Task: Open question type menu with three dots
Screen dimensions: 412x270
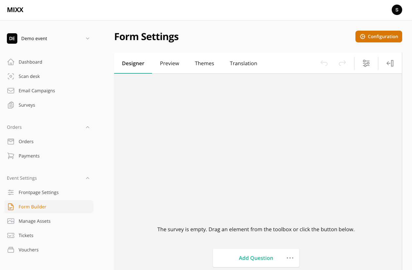Action: (x=290, y=258)
